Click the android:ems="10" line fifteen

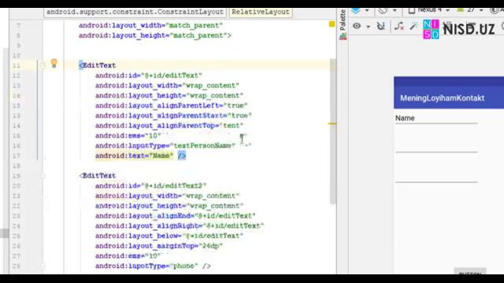point(128,136)
